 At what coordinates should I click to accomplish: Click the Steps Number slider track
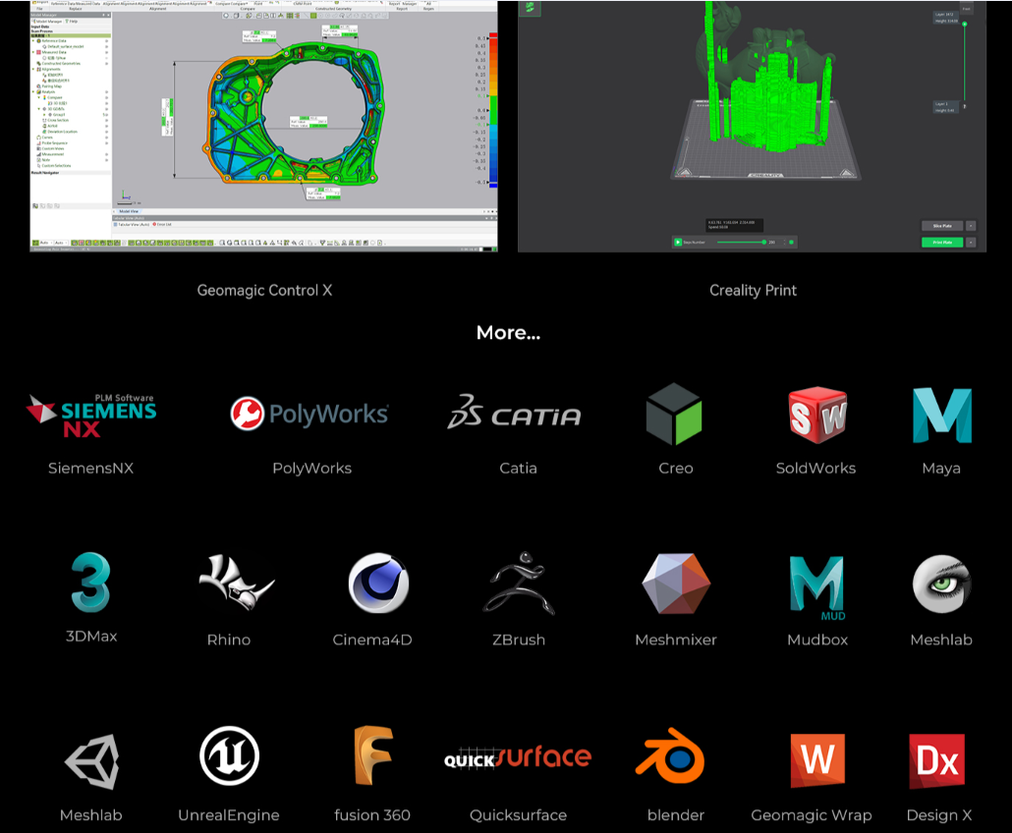tap(740, 242)
